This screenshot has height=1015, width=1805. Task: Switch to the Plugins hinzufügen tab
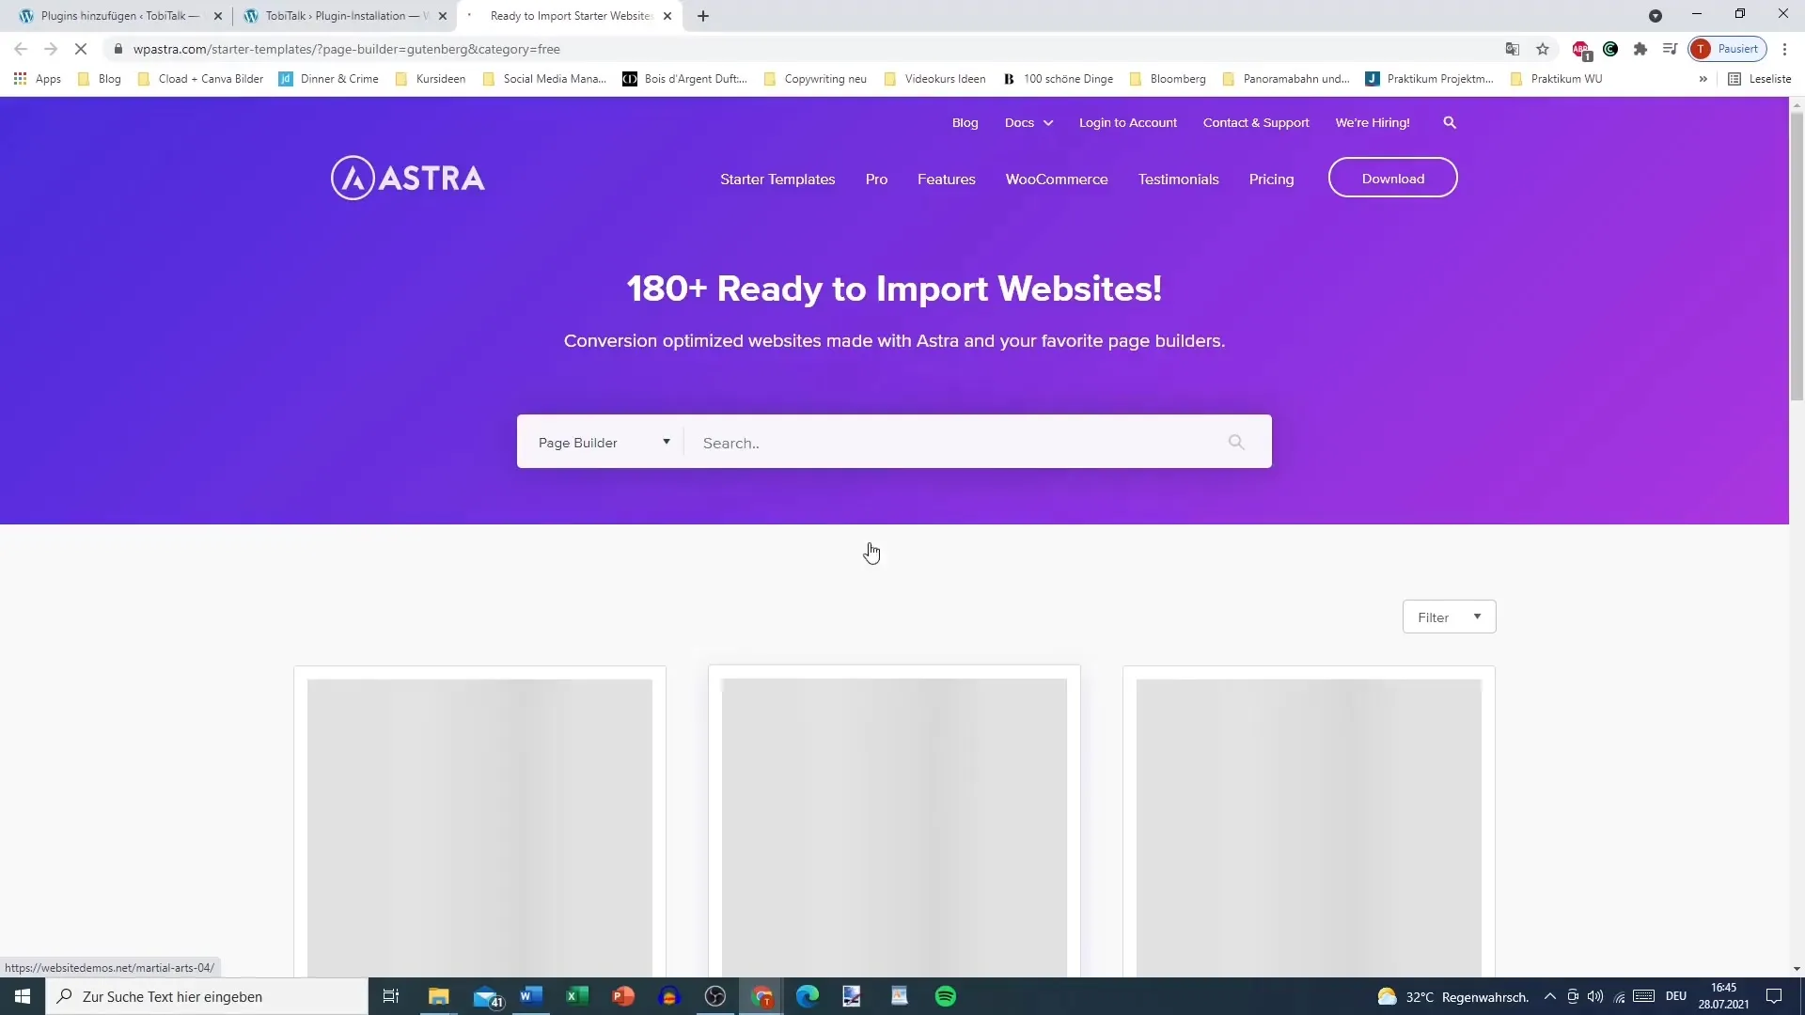[119, 16]
